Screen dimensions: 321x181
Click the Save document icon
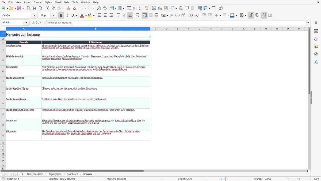pyautogui.click(x=19, y=8)
